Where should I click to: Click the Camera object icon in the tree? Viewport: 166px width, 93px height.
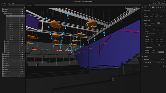pyautogui.click(x=4, y=76)
